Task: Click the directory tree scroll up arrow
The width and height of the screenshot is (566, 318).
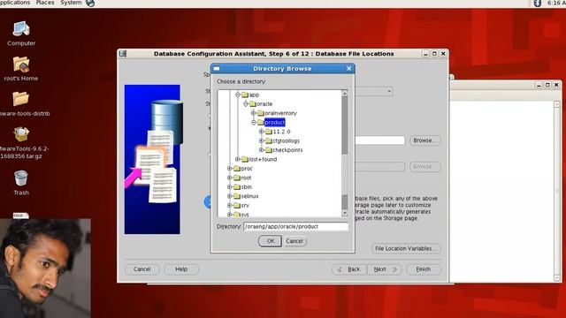Action: (345, 94)
